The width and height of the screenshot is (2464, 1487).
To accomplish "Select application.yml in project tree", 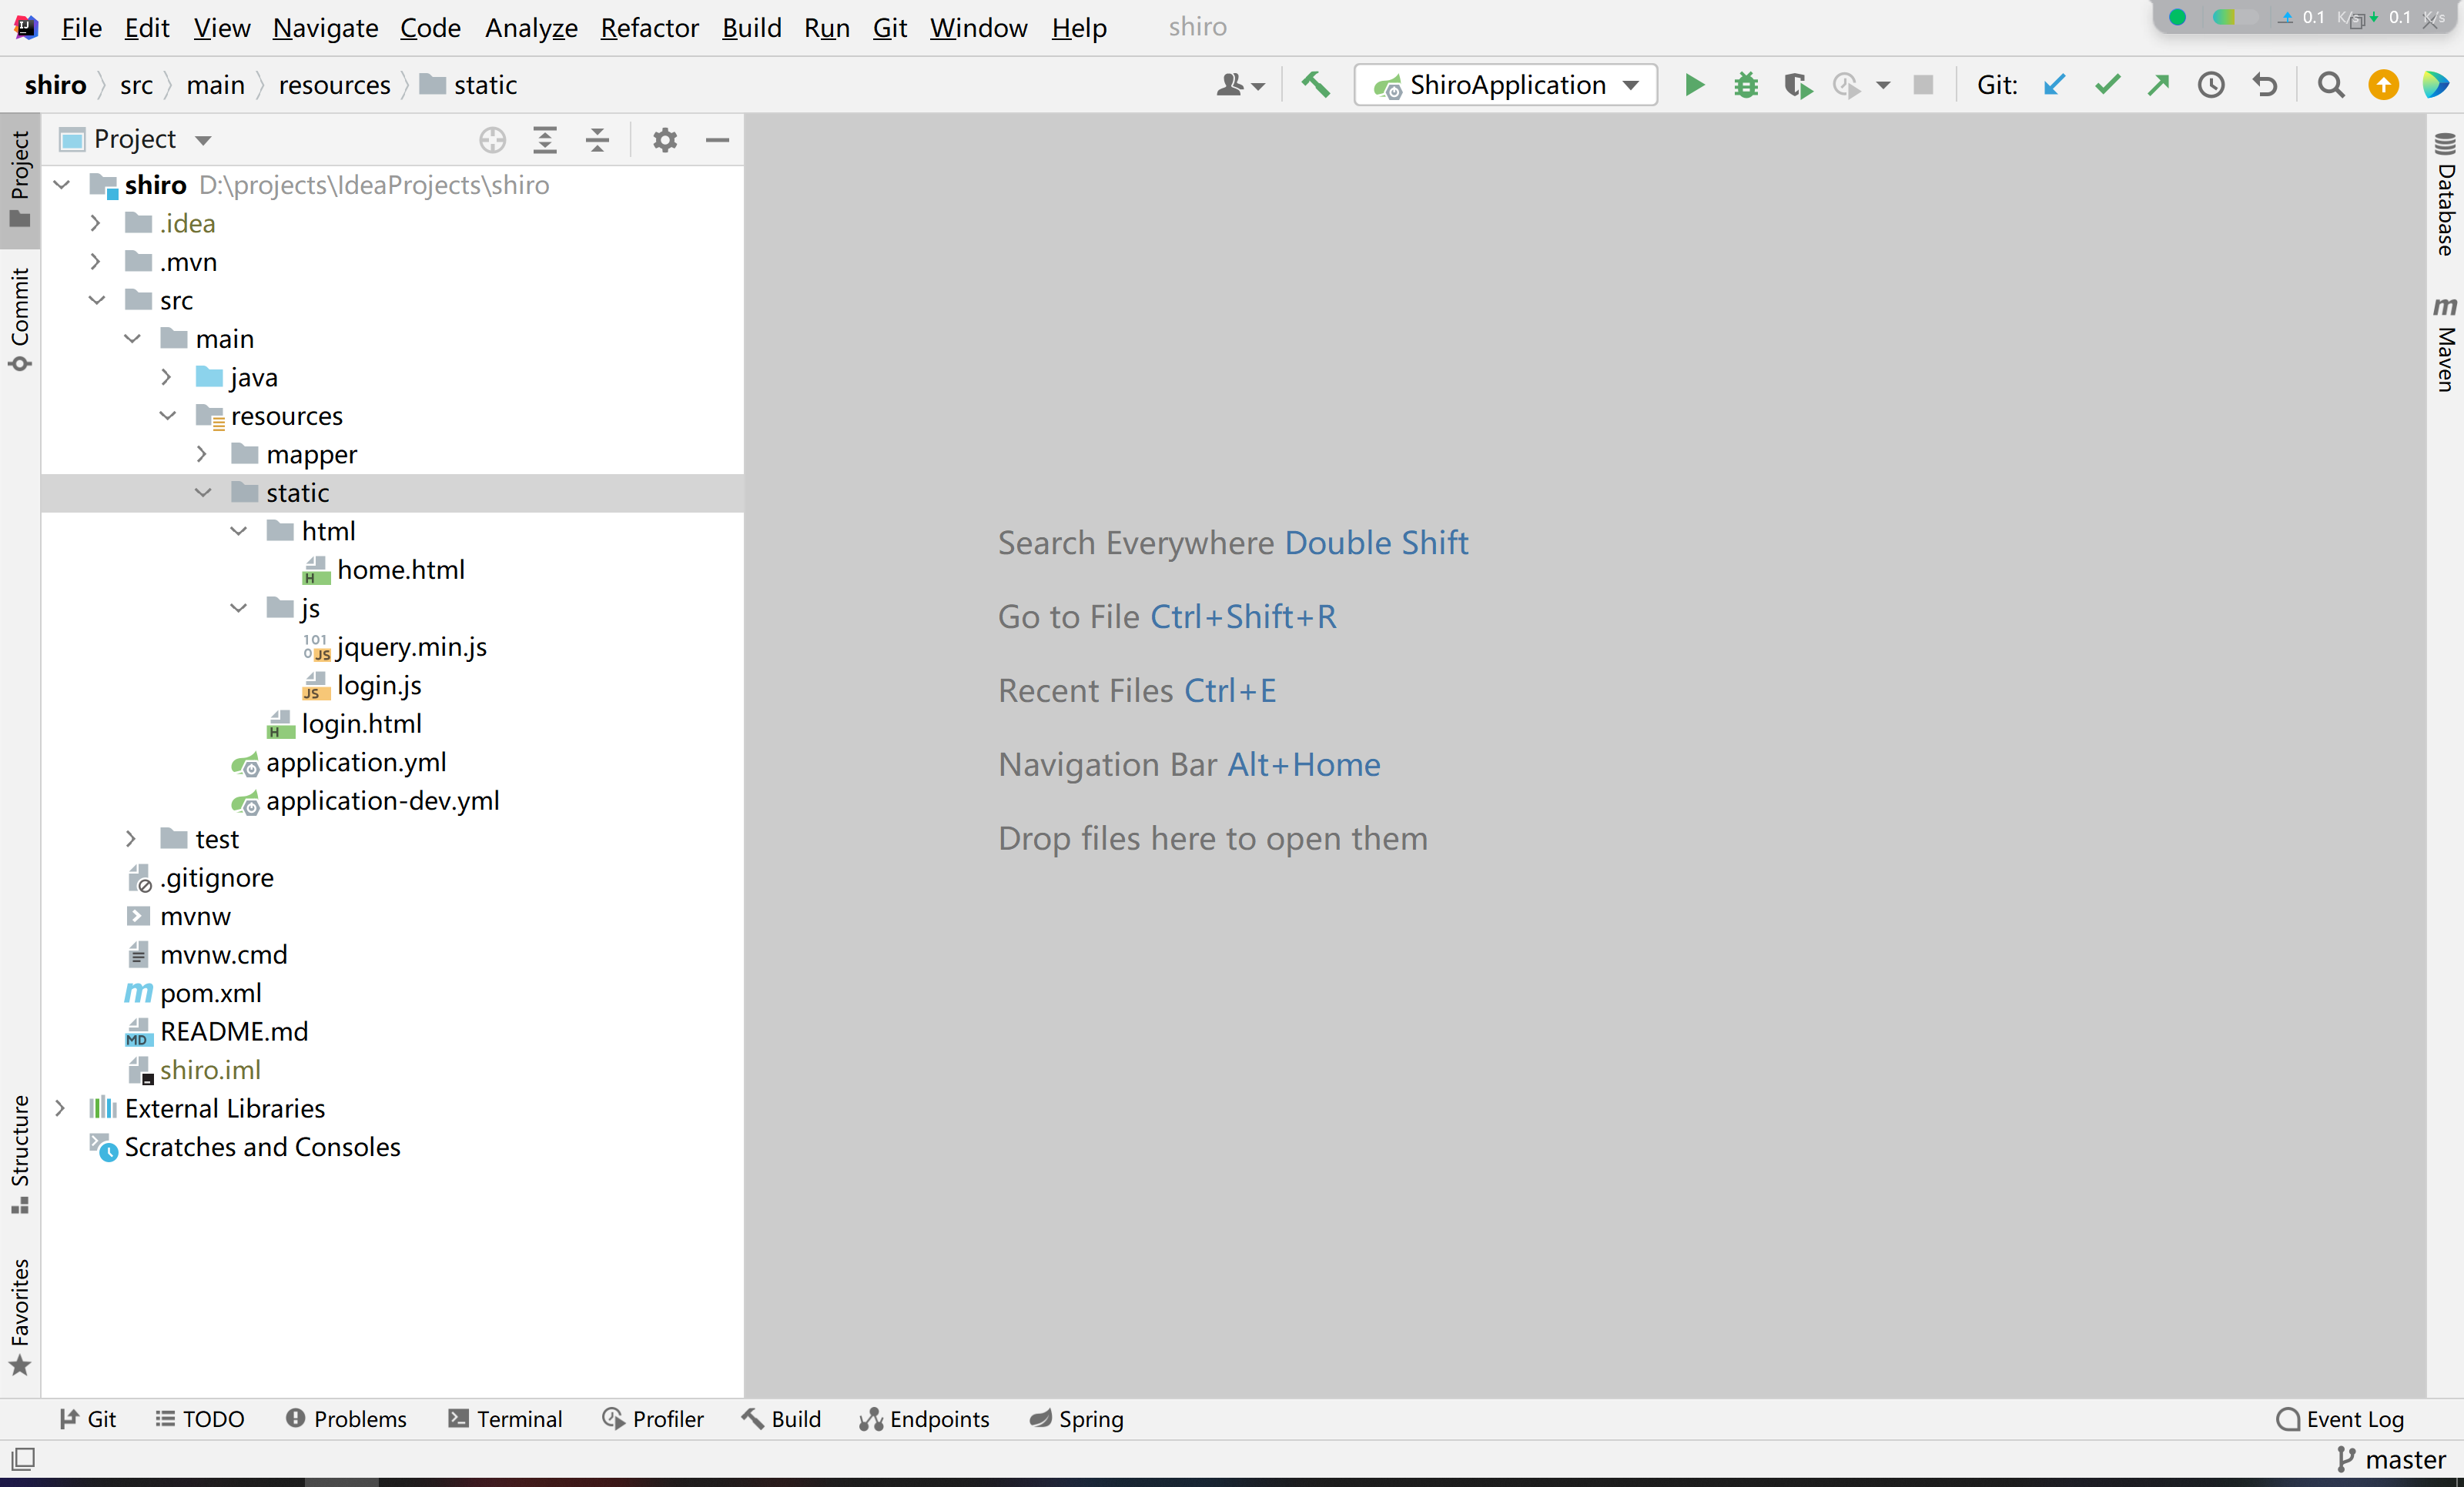I will click(x=355, y=763).
